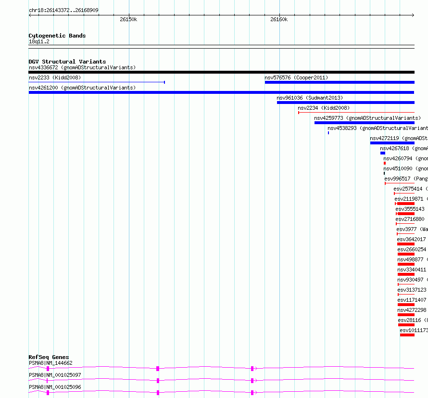This screenshot has width=428, height=398.
Task: Click the nsv2234 (Kidd2008) label
Action: point(324,108)
